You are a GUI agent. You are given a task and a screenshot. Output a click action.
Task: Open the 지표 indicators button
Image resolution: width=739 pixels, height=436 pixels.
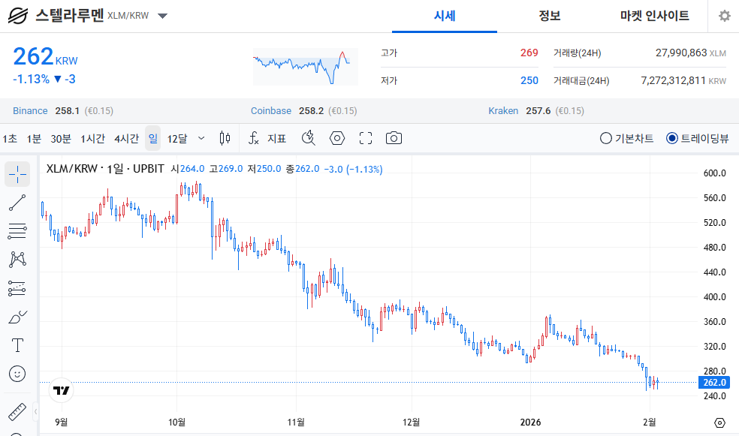[268, 138]
